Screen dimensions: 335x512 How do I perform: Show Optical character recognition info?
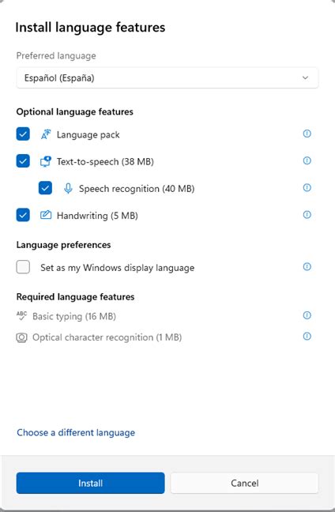(x=307, y=337)
